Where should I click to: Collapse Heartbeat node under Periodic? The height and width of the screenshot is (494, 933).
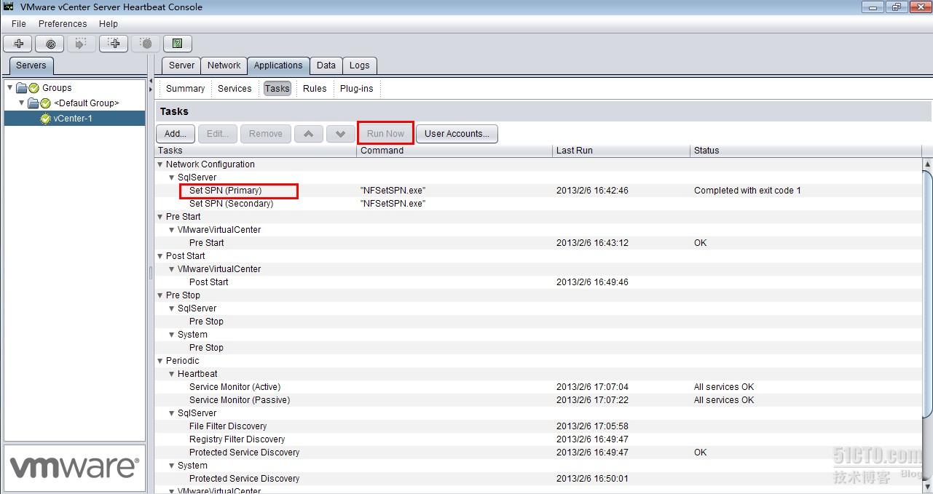pos(172,374)
